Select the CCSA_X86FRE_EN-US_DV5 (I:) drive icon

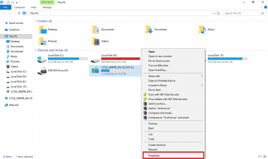tap(95, 70)
